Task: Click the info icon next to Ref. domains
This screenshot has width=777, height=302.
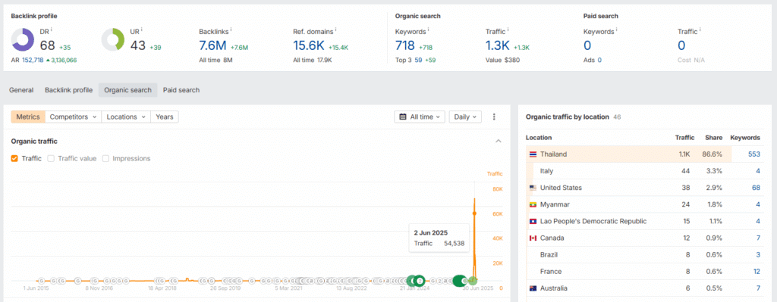Action: 336,30
